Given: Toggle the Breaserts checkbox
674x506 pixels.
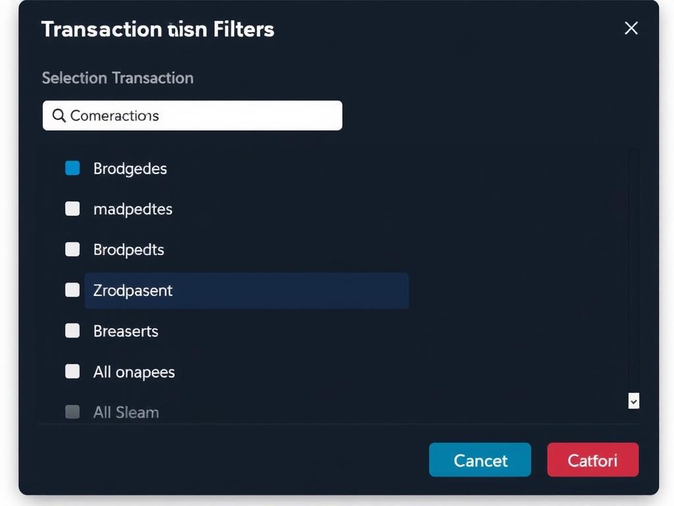Looking at the screenshot, I should (72, 331).
